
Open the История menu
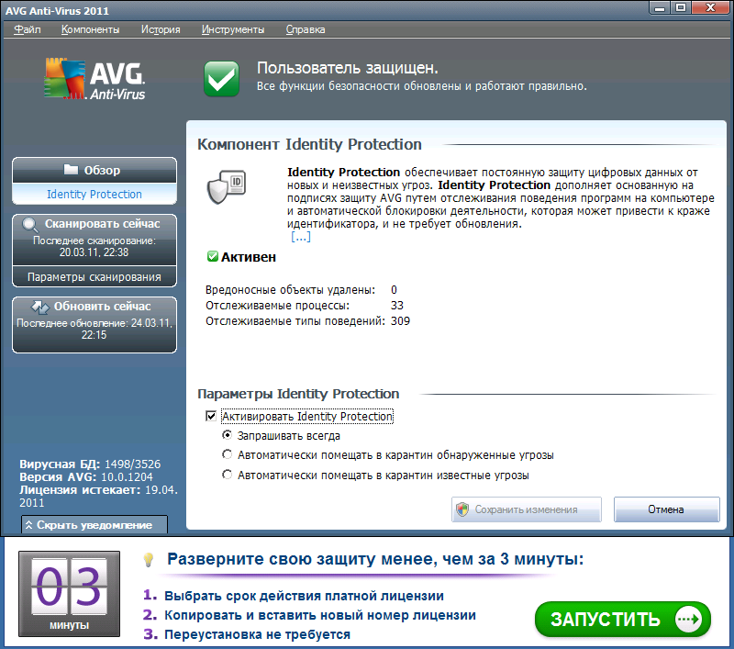[x=161, y=29]
